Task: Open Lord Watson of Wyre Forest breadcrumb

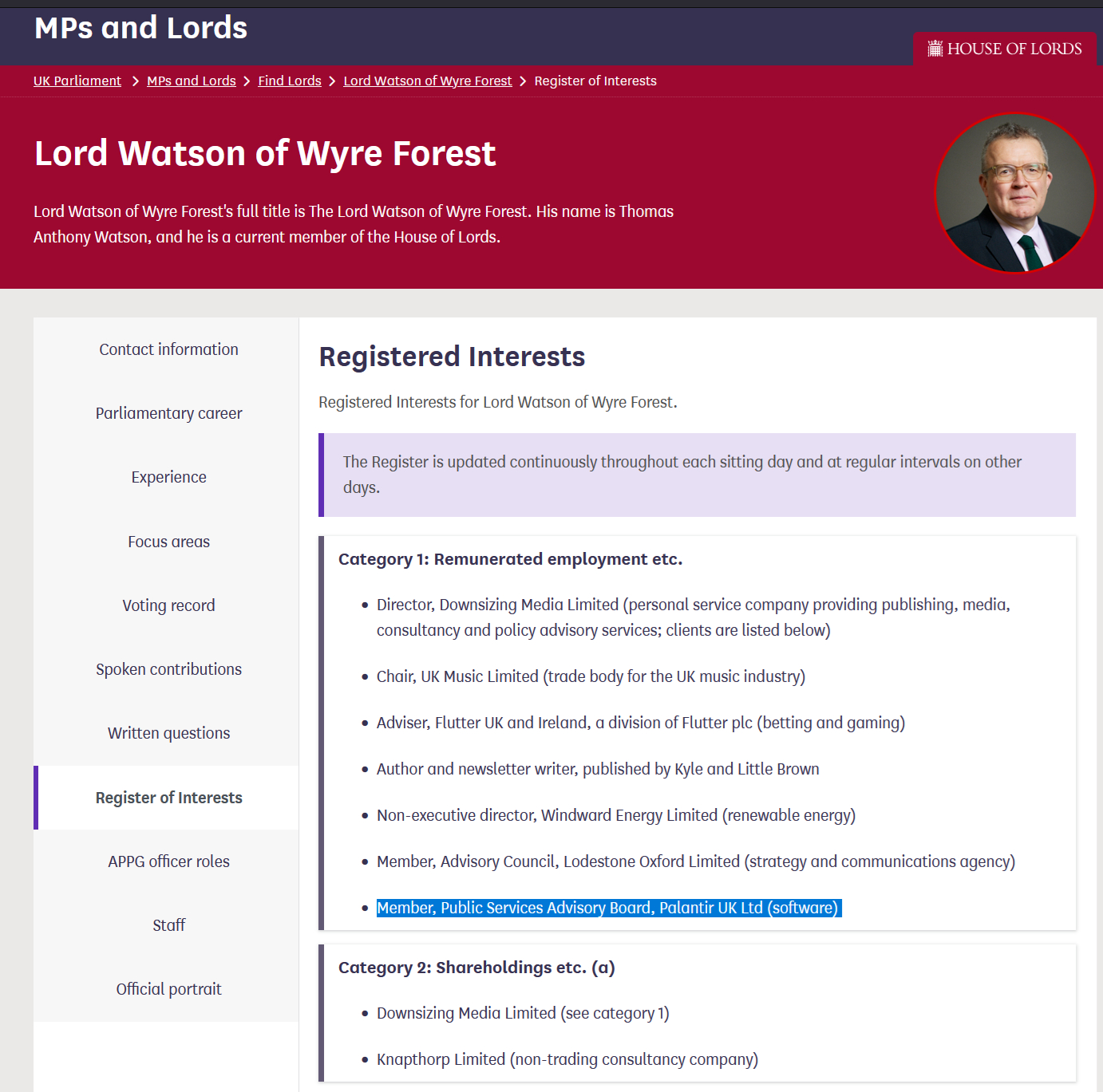Action: (428, 81)
